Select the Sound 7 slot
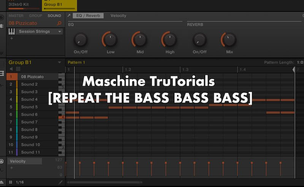304x187 pixels. point(32,122)
